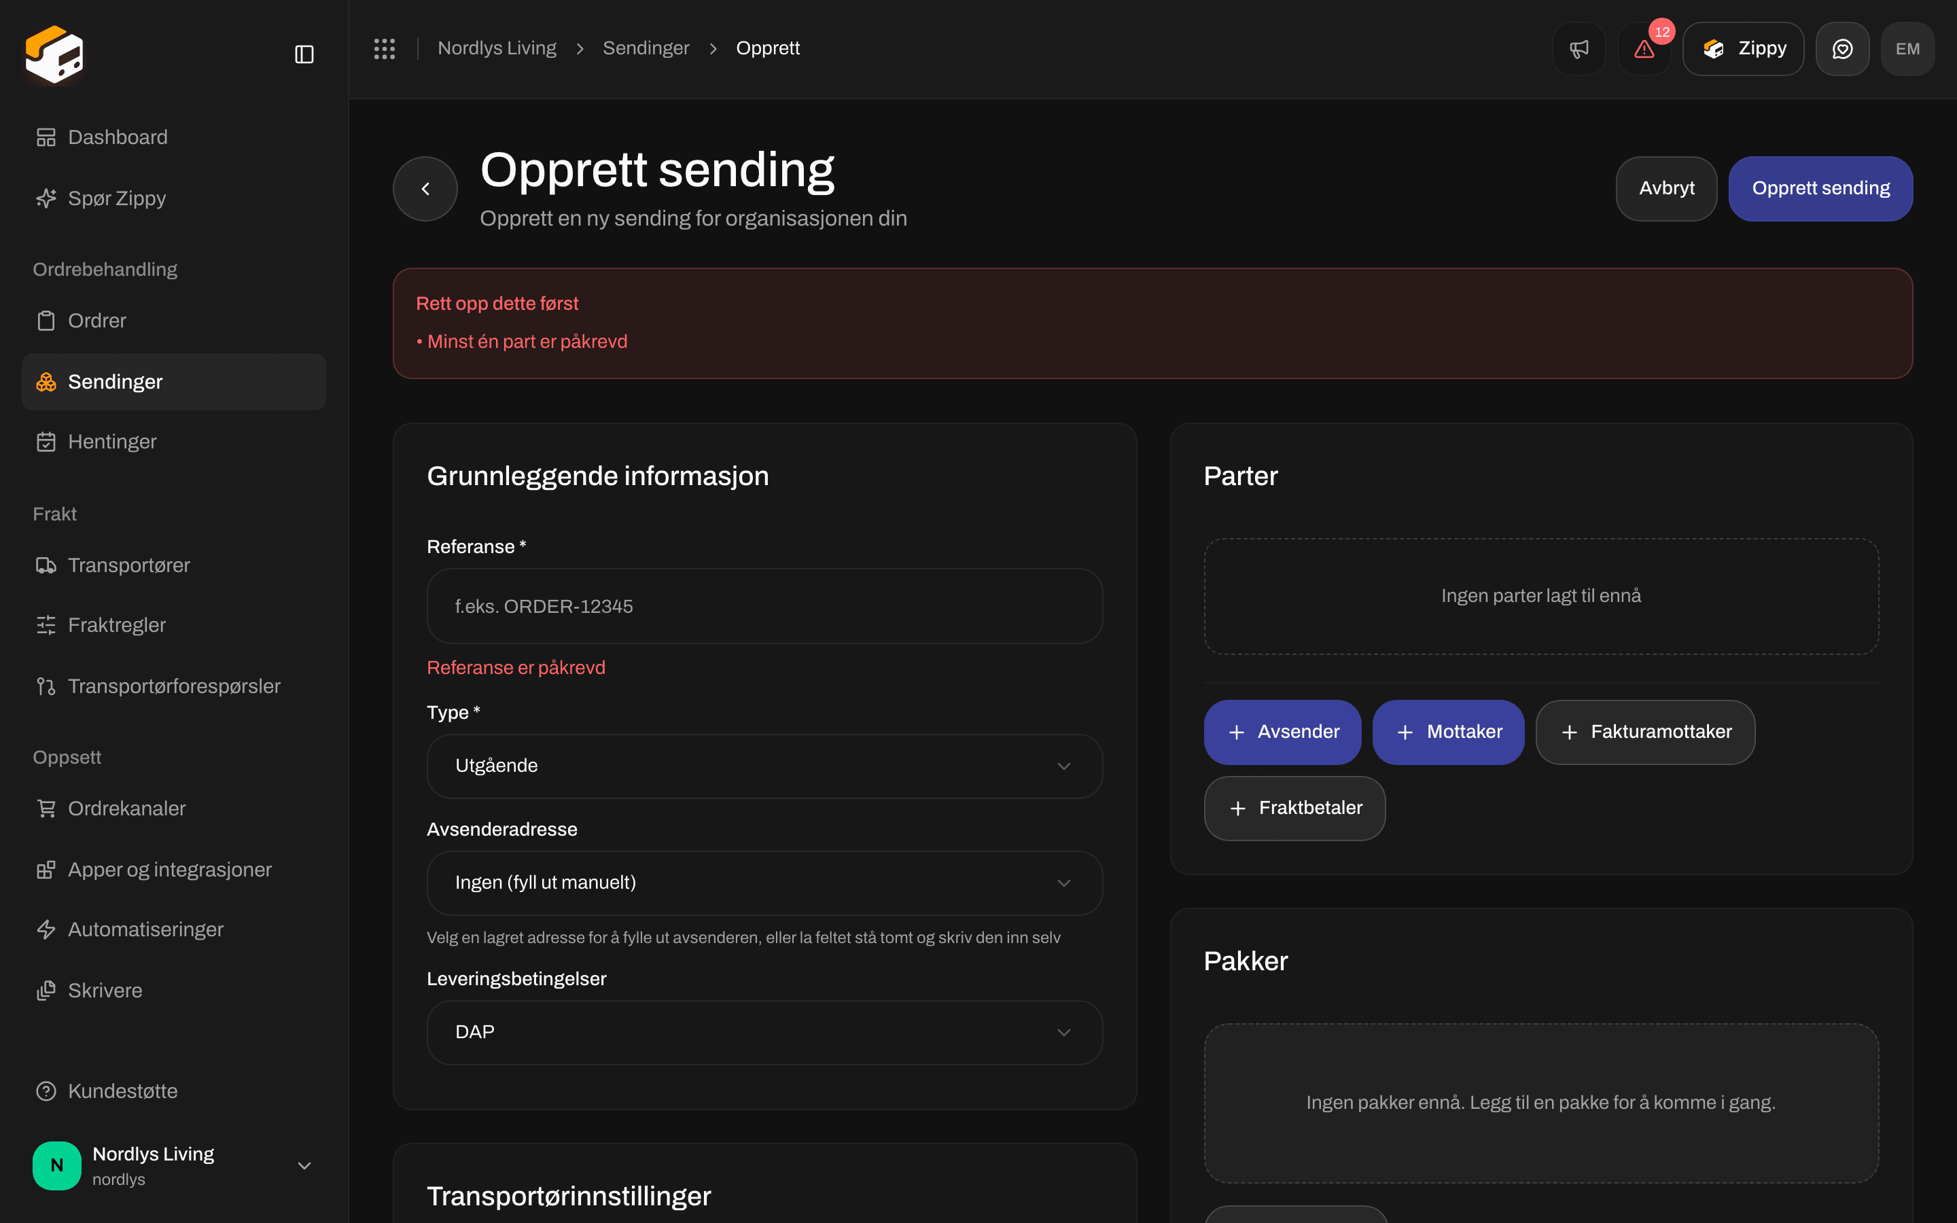Click the 'Referanse er påkrevd' error text
This screenshot has width=1957, height=1223.
516,667
